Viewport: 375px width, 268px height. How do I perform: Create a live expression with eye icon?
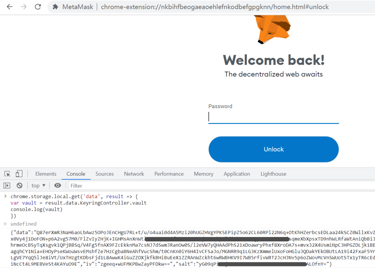click(57, 185)
